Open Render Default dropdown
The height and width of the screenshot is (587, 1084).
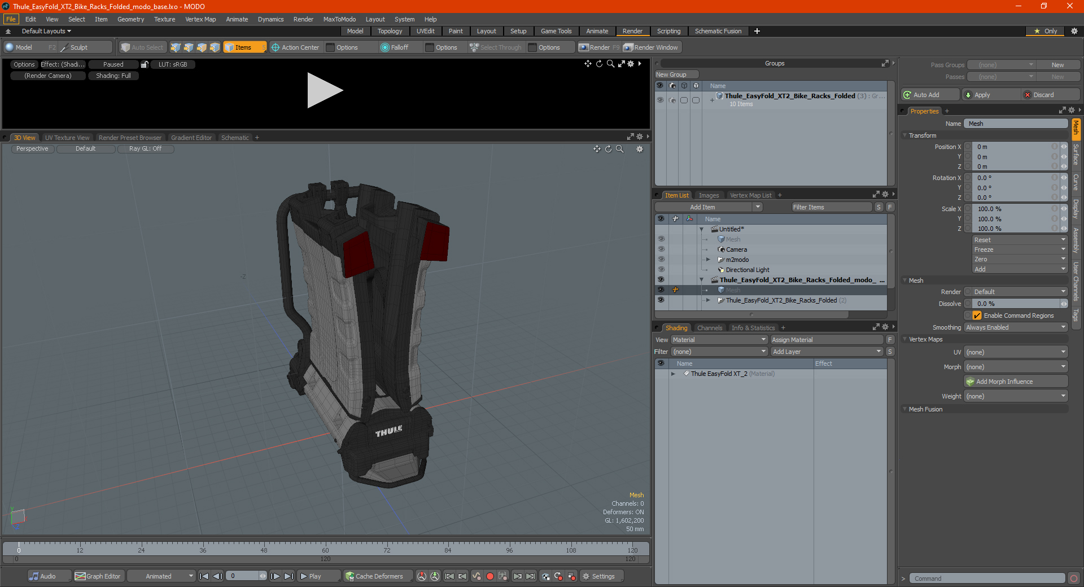1019,292
